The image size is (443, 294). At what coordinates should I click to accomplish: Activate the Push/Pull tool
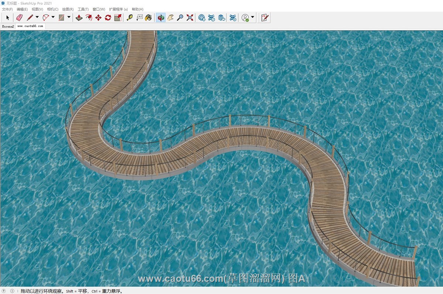[79, 17]
